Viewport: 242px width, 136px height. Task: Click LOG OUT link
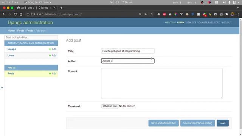click(227, 23)
